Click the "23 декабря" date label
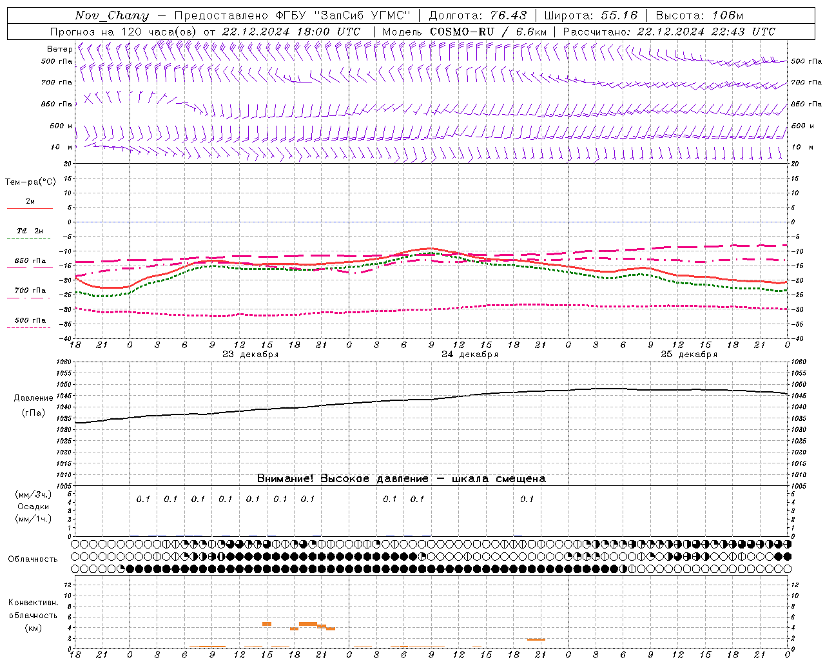 251,354
